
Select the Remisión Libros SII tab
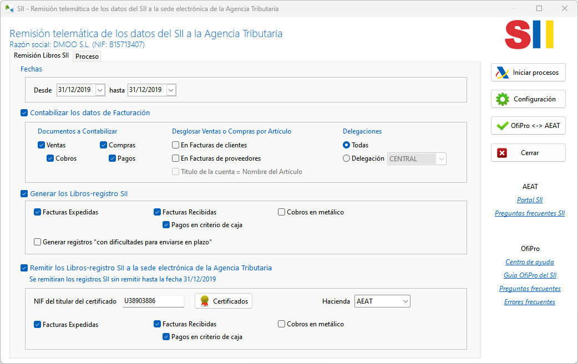pyautogui.click(x=41, y=56)
